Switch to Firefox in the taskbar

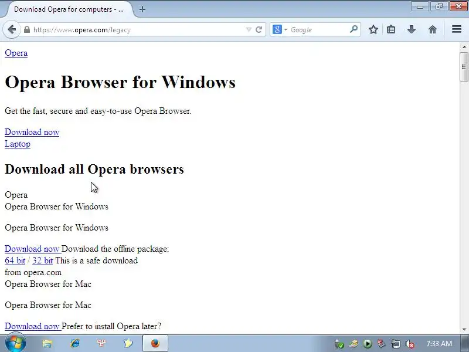(x=155, y=343)
